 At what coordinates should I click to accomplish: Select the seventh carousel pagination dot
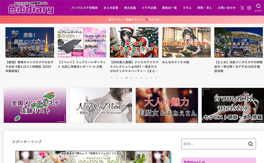[x=141, y=78]
